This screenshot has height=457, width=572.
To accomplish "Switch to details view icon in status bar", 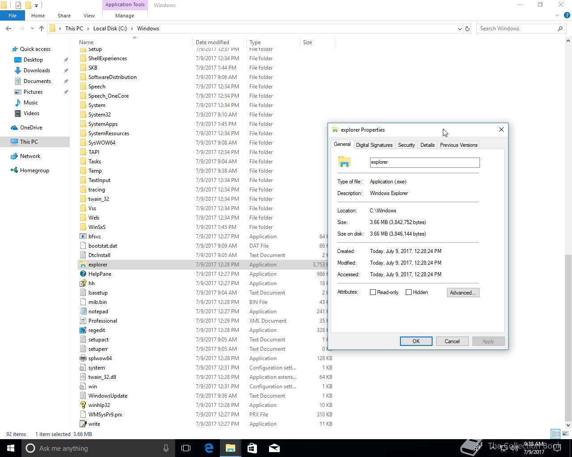I will pyautogui.click(x=555, y=434).
